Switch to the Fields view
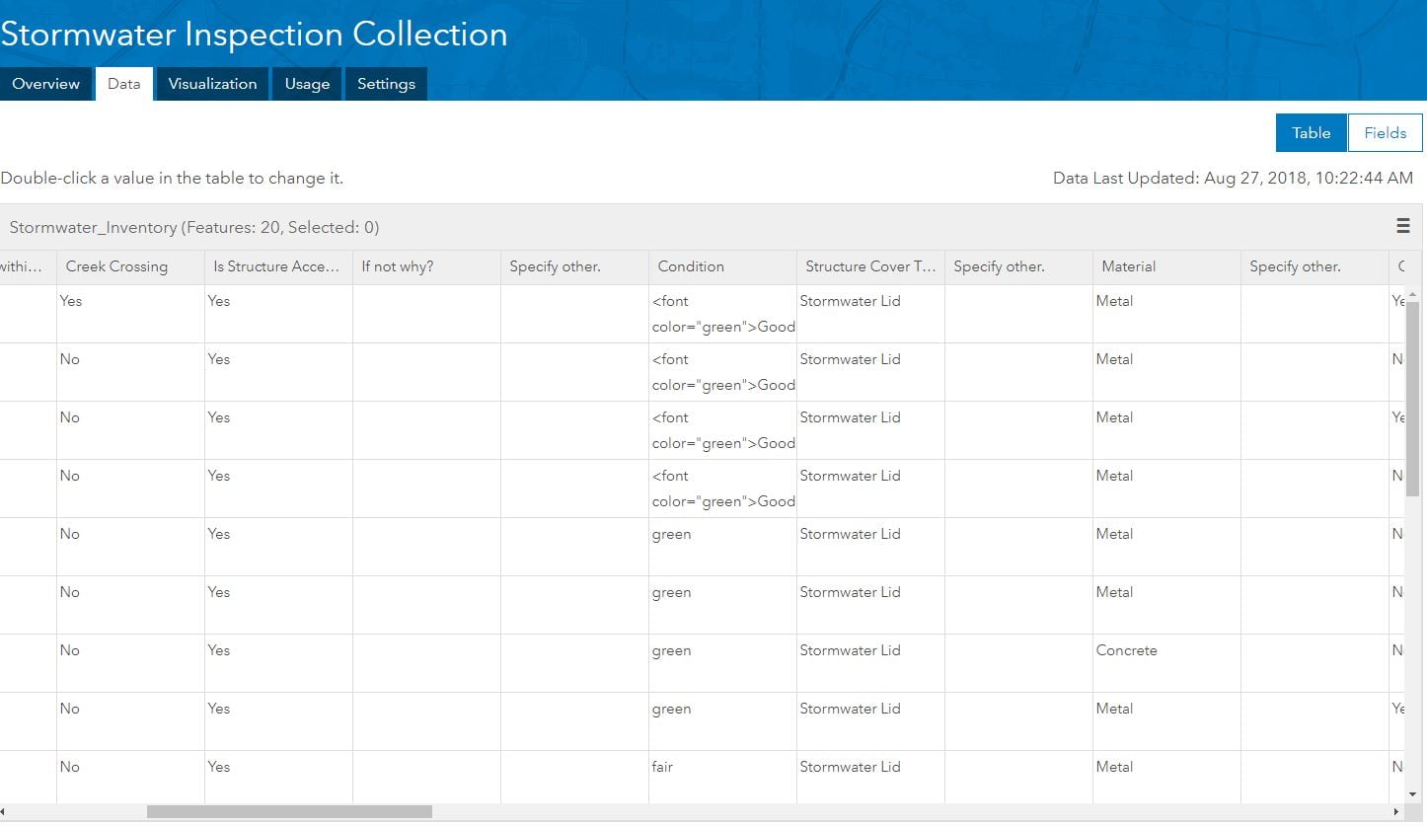This screenshot has height=827, width=1427. pos(1385,133)
